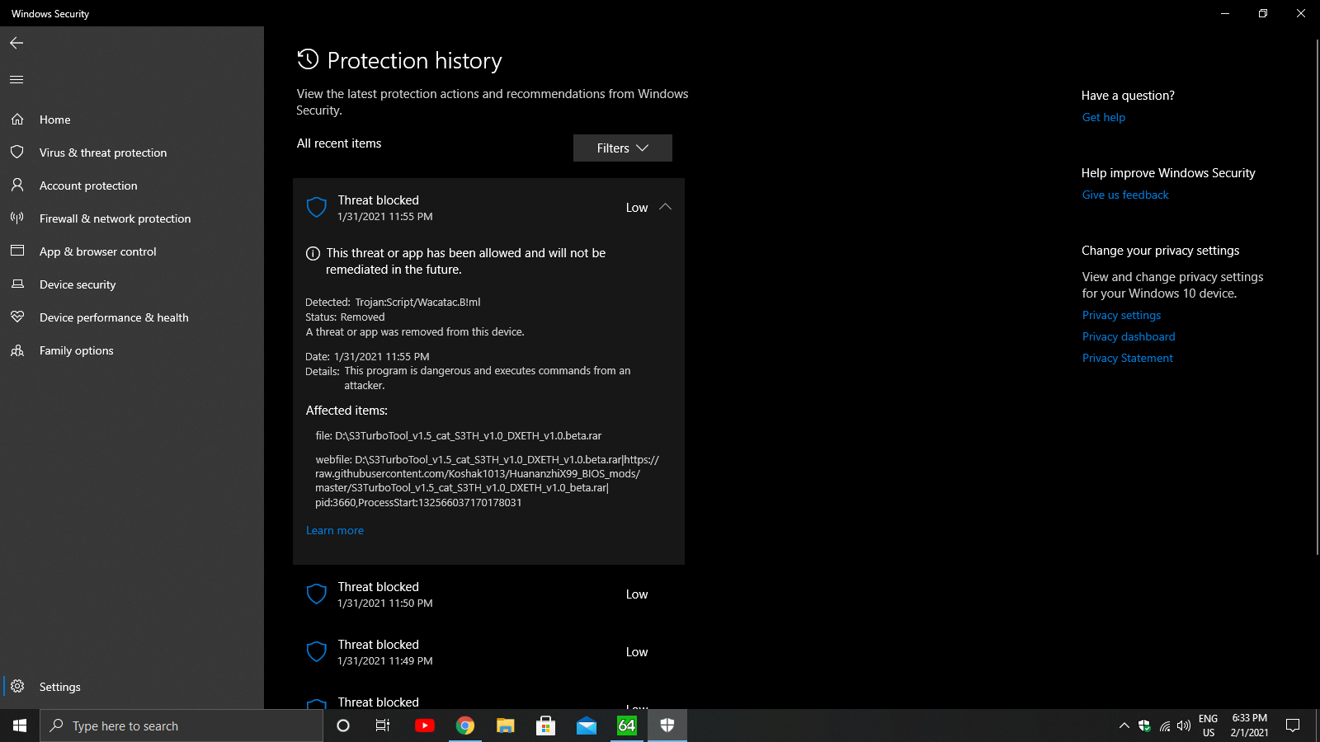Go to Firewall & network protection

tap(132, 218)
